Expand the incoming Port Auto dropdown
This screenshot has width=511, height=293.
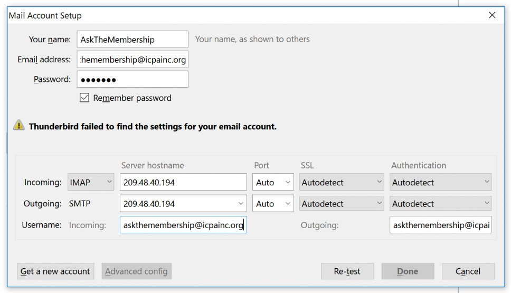coord(273,182)
